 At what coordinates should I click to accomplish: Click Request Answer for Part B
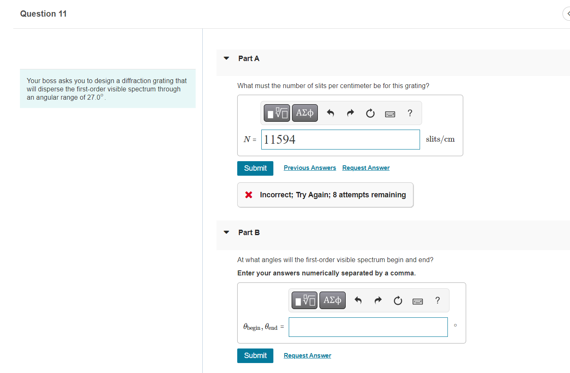(x=307, y=355)
